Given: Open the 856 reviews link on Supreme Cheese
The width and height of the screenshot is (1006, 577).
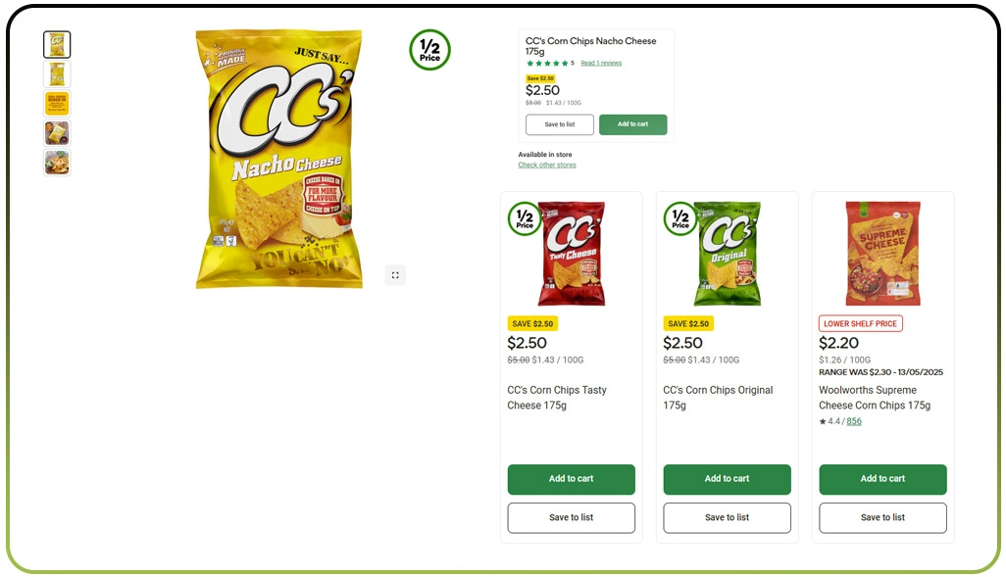Looking at the screenshot, I should point(852,420).
